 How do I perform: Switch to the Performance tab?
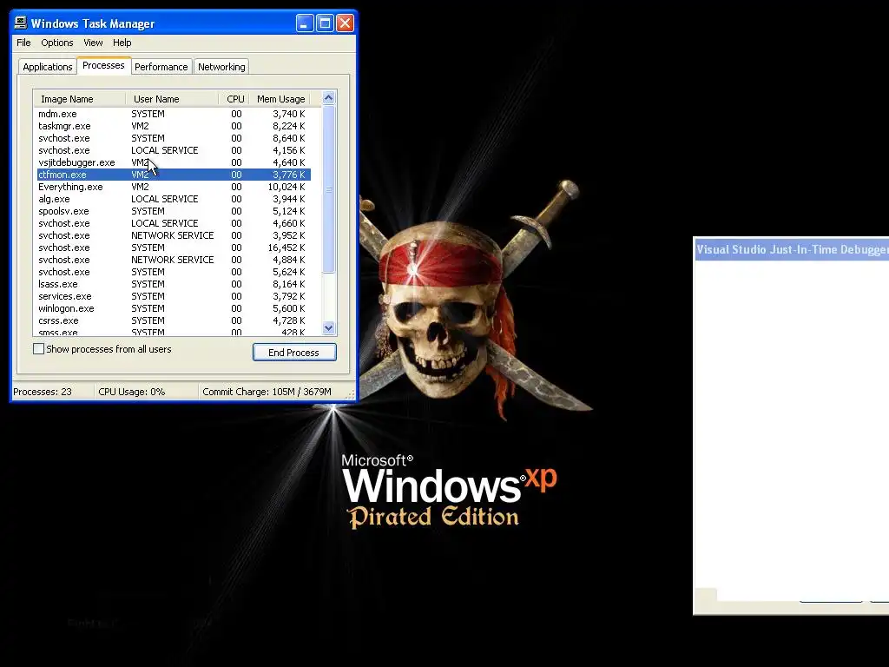(x=161, y=67)
